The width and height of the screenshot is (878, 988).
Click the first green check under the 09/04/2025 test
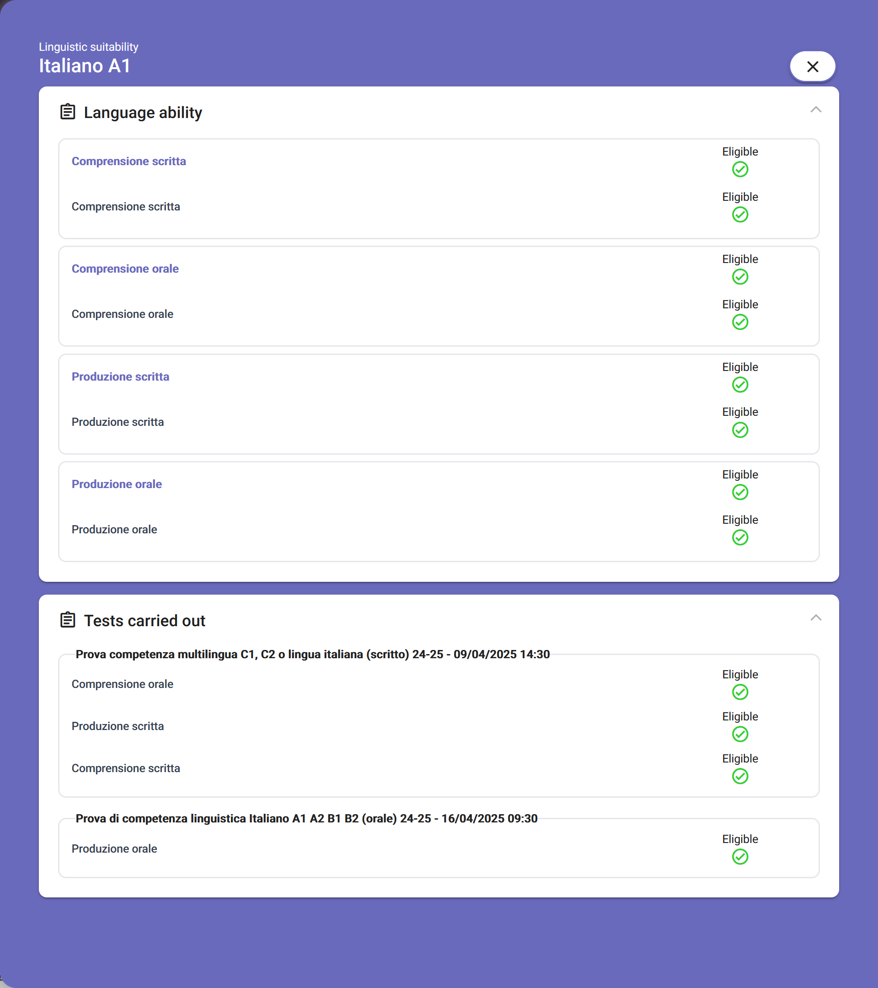click(x=740, y=692)
